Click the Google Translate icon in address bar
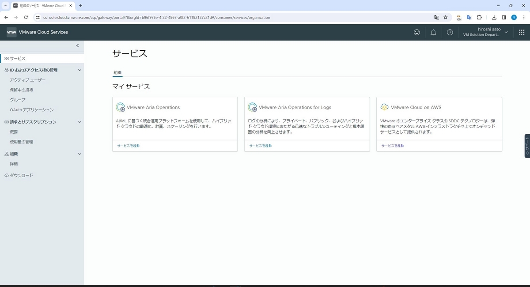 coord(436,17)
